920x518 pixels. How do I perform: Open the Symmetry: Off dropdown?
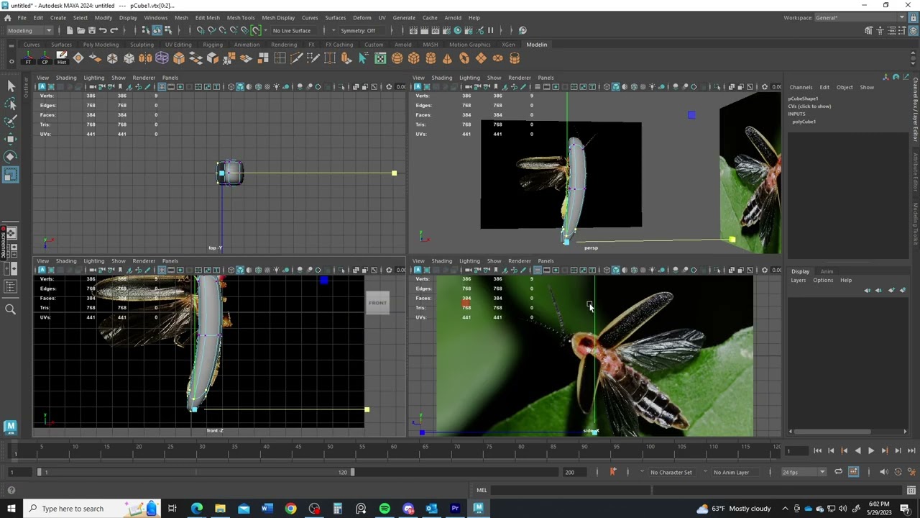pyautogui.click(x=358, y=30)
